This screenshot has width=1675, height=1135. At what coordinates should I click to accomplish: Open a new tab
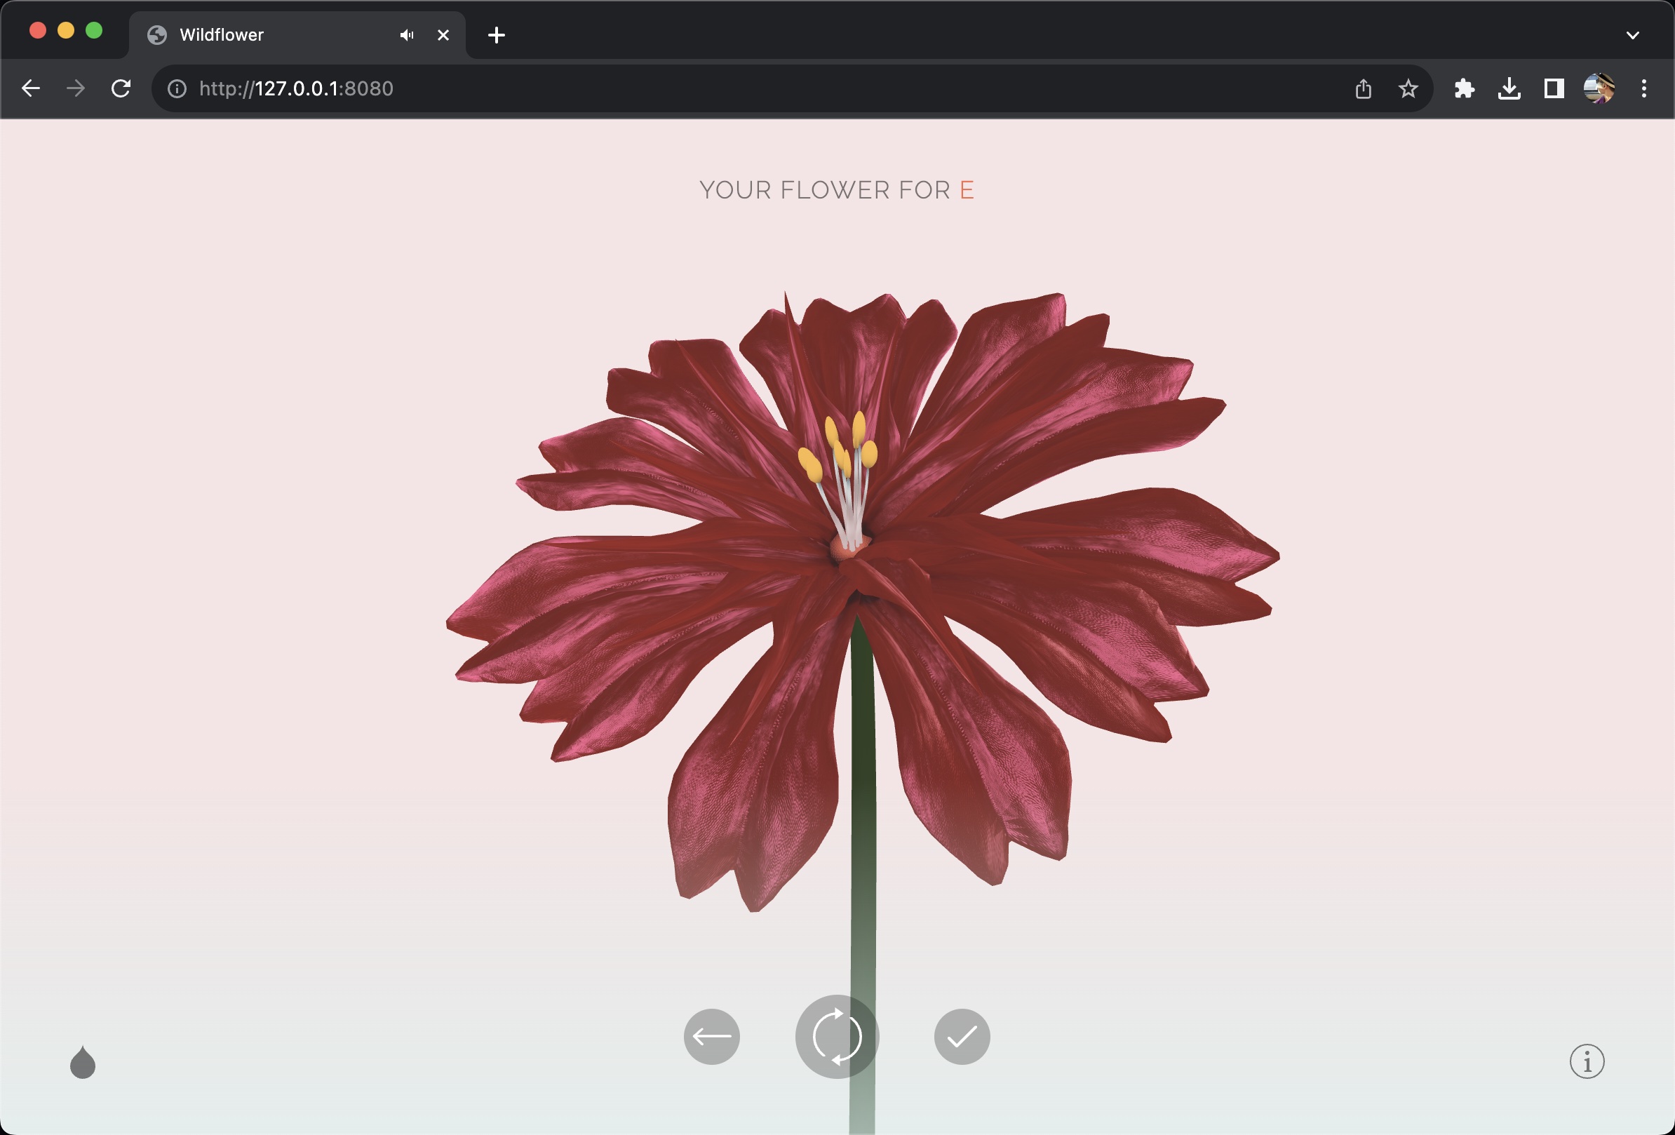496,34
